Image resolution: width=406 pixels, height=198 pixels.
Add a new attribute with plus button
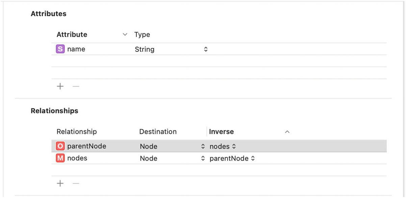(x=60, y=86)
